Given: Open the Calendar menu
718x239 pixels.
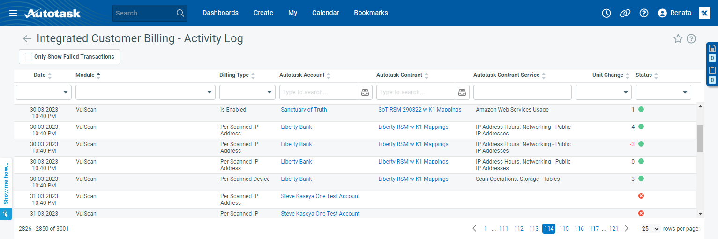Looking at the screenshot, I should click(x=326, y=13).
